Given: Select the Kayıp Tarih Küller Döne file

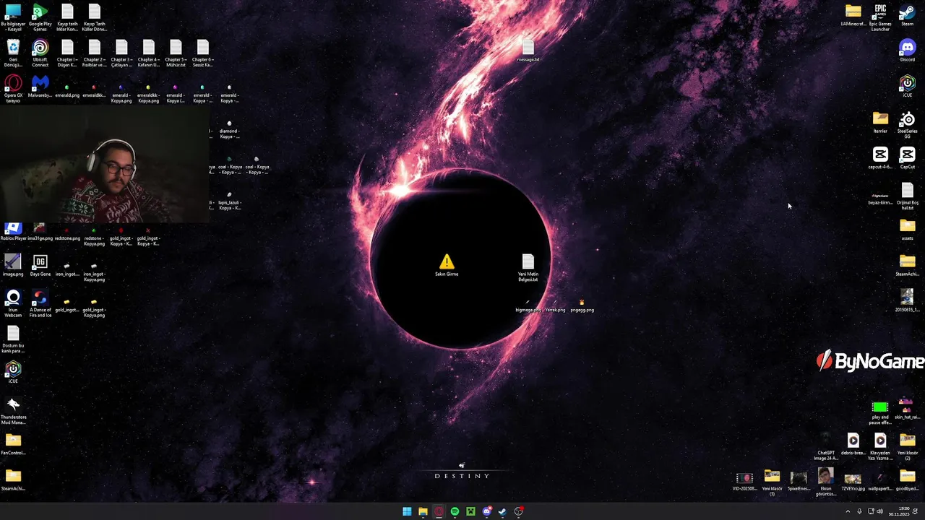Looking at the screenshot, I should pyautogui.click(x=94, y=17).
